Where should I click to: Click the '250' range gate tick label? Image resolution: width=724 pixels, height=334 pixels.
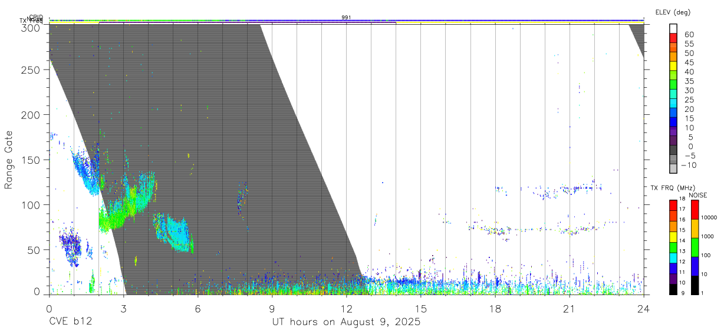click(x=31, y=70)
